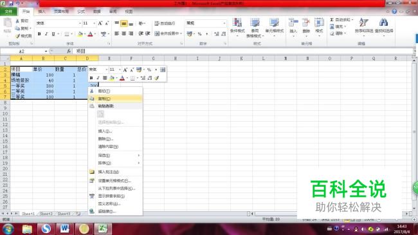Switch to the View (视图) ribbon tab

129,12
